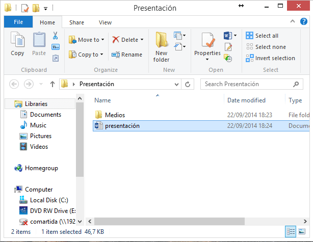Click the Presentación address bar path
The image size is (313, 242).
97,84
